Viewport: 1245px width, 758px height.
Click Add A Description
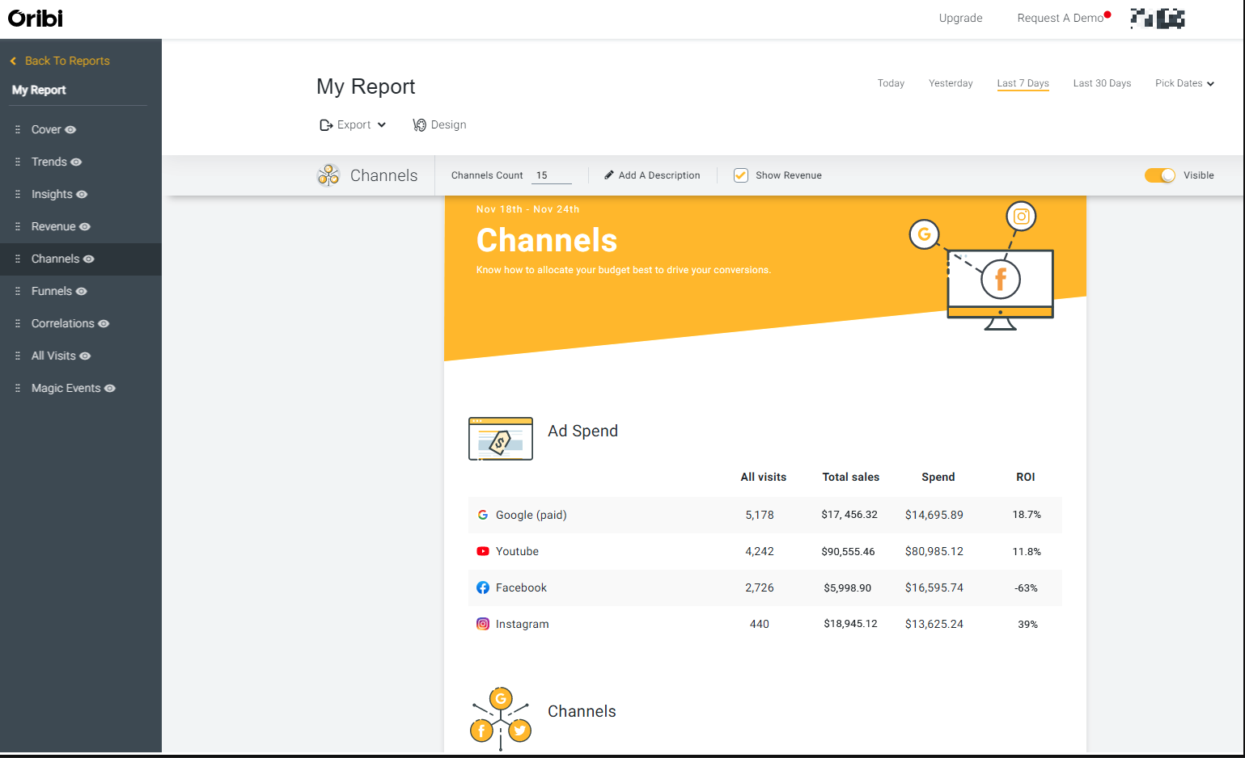[659, 175]
